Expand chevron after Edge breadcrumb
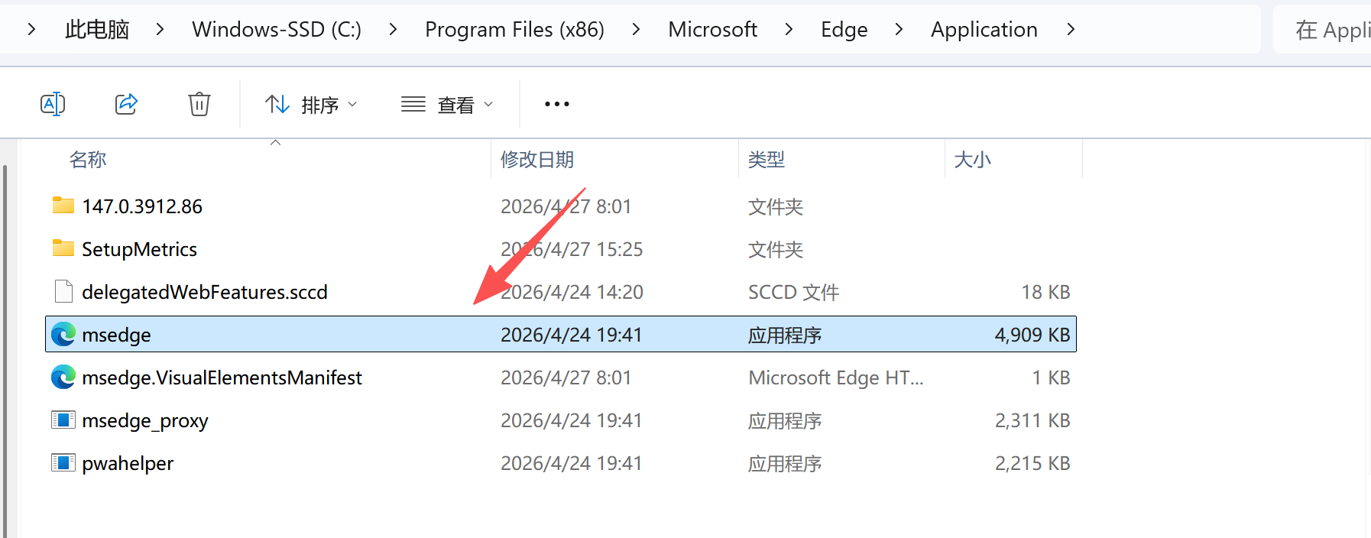 pos(899,30)
